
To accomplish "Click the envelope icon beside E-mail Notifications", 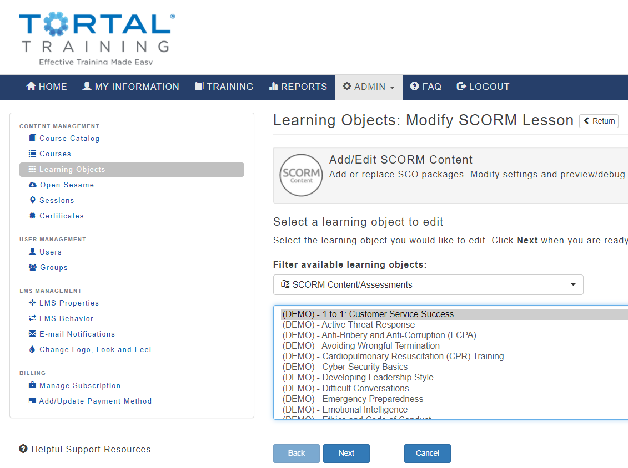I will pyautogui.click(x=32, y=334).
